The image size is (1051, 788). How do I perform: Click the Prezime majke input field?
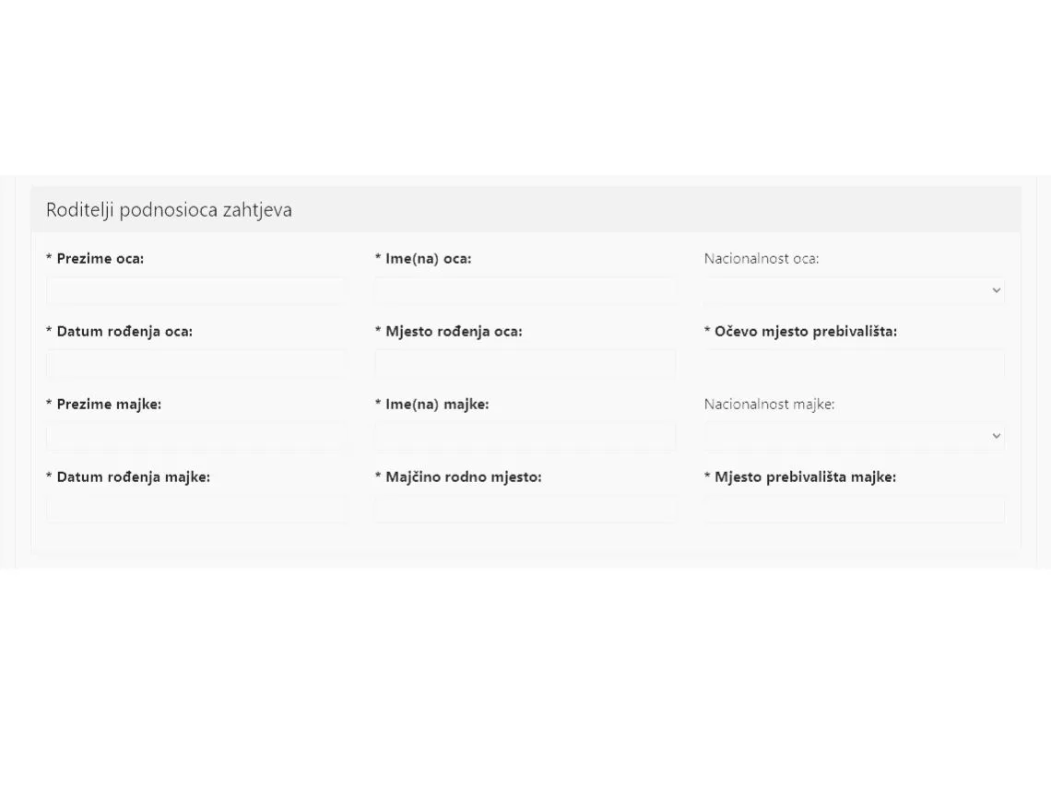(196, 436)
